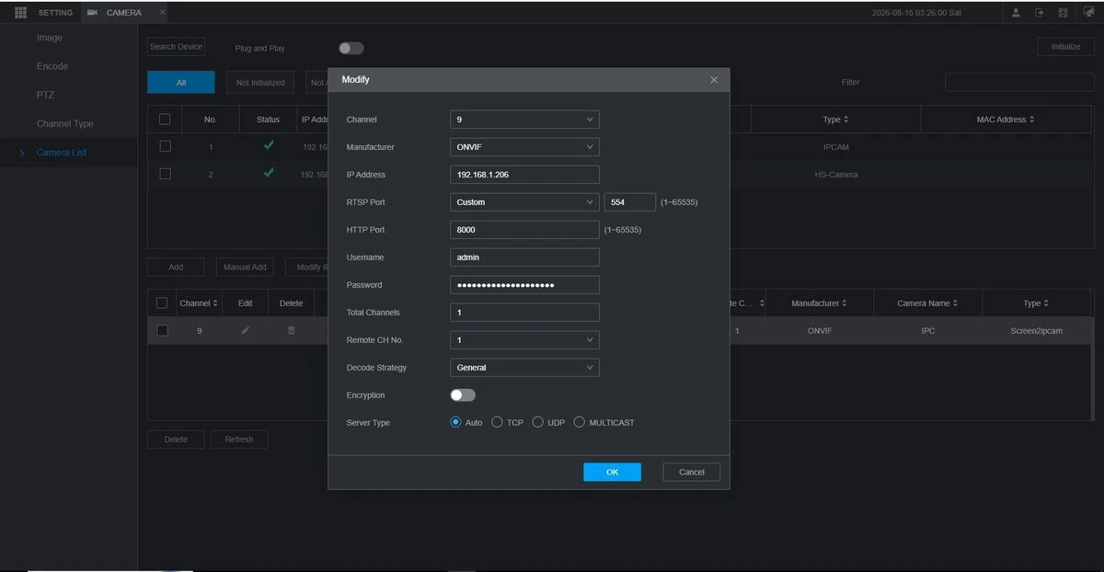Click the trash delete icon for channel 9

pos(291,330)
